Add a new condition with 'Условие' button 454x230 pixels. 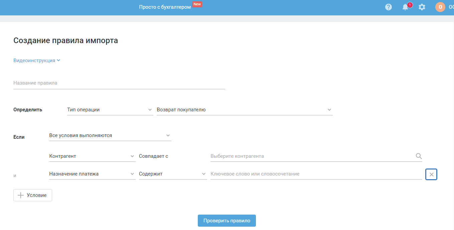[x=33, y=195]
